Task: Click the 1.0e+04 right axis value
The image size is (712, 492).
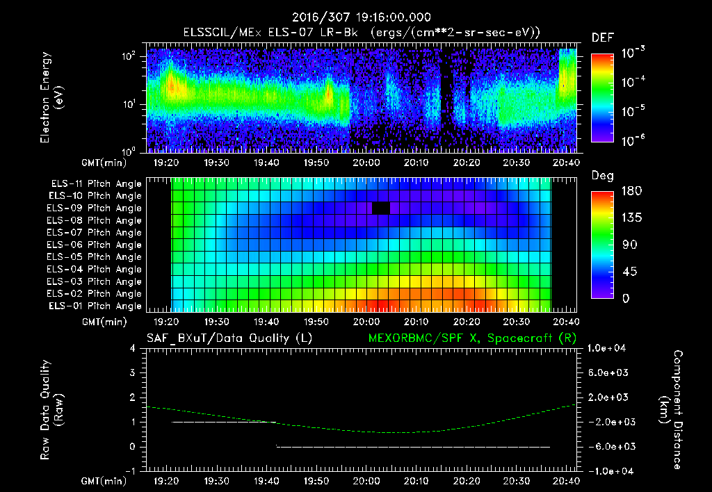Action: coord(606,348)
